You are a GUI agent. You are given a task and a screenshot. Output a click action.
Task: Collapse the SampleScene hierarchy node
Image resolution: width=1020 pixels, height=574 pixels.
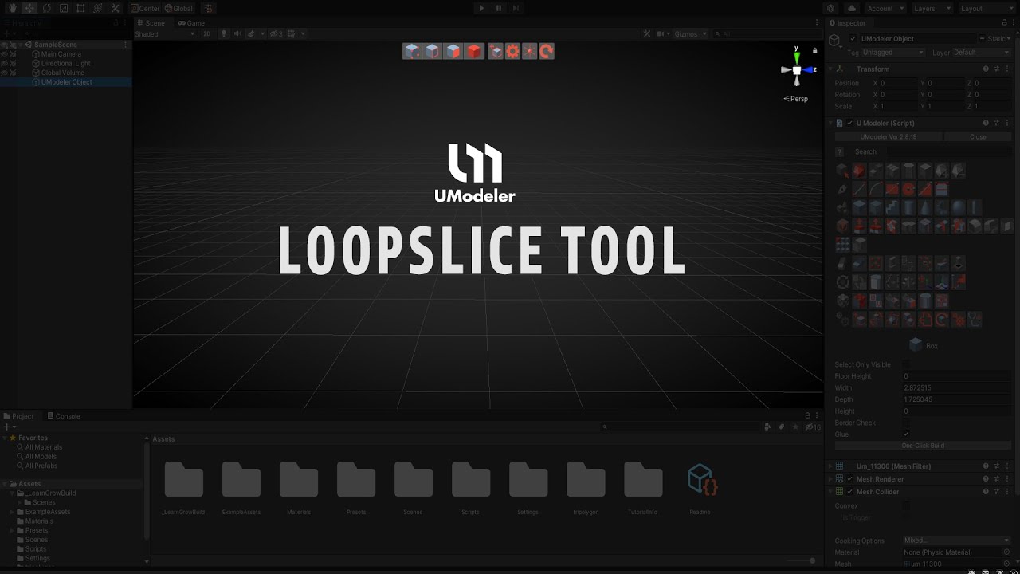click(22, 45)
